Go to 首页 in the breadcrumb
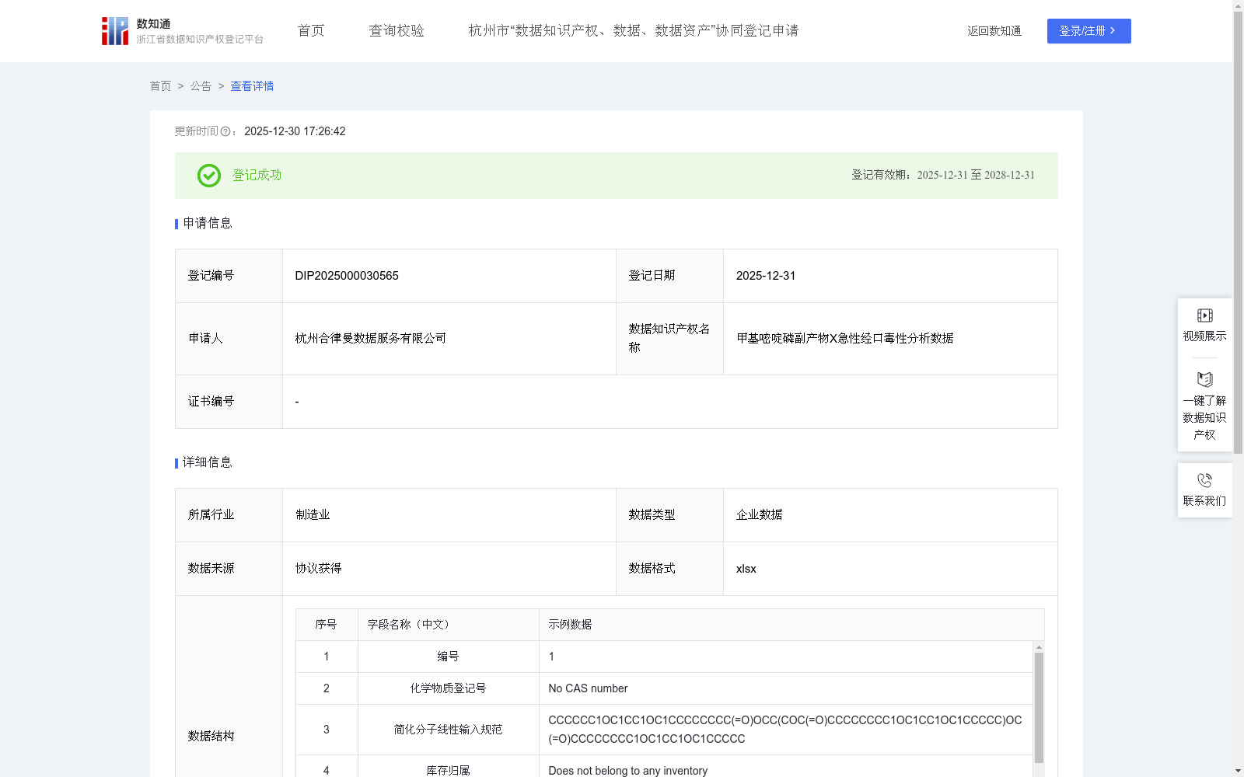Image resolution: width=1244 pixels, height=777 pixels. point(161,86)
